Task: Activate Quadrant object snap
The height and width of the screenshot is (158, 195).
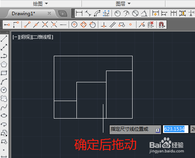Action: click(83, 25)
